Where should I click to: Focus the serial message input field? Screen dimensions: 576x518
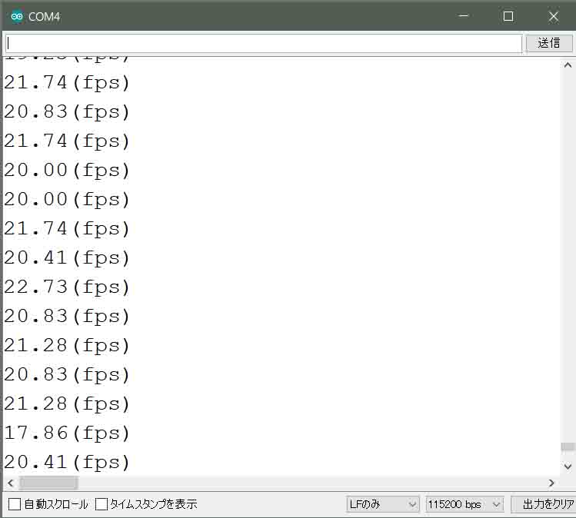pyautogui.click(x=263, y=43)
